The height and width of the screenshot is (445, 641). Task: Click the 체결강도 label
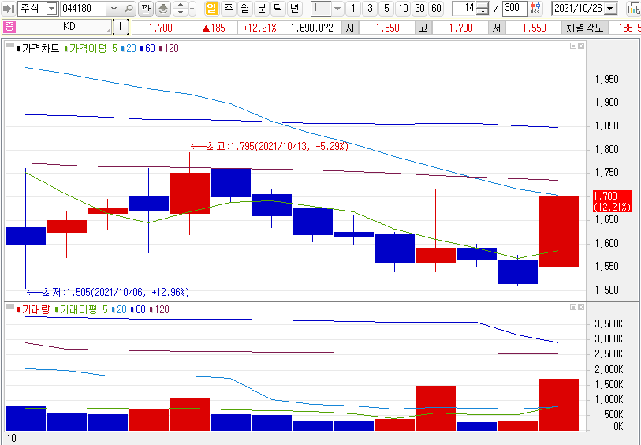584,28
